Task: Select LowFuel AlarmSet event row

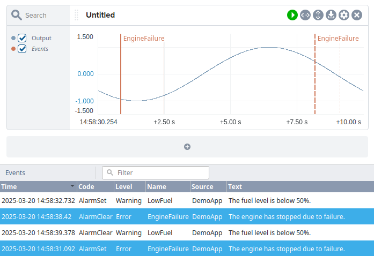Action: tap(187, 200)
